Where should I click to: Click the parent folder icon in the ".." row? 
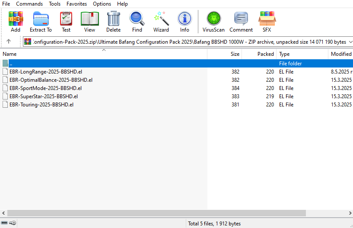point(6,63)
